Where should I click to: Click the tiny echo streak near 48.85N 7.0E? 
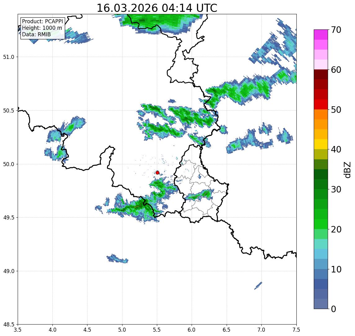[258, 286]
